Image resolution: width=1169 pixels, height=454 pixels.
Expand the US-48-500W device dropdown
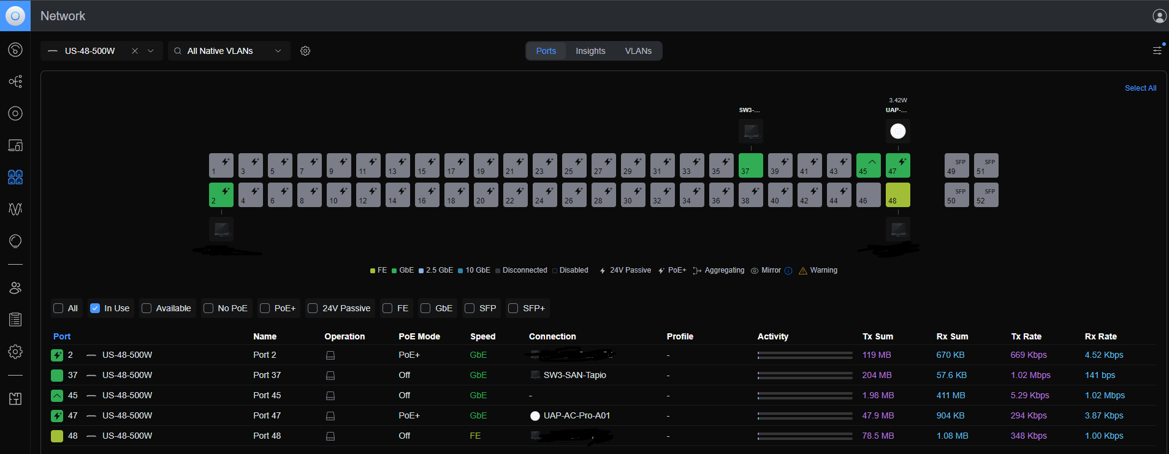point(151,51)
